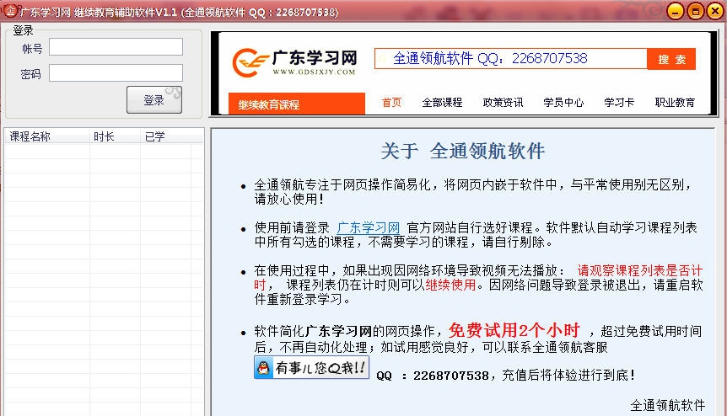Click the QQ 有事儿您Q我 contact button
Image resolution: width=727 pixels, height=416 pixels.
(311, 367)
